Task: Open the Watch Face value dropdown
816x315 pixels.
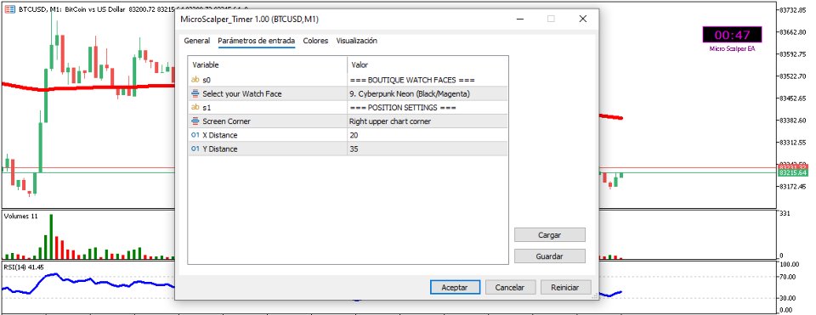Action: click(428, 93)
